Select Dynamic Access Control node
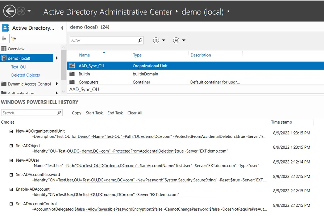This screenshot has width=324, height=216. tap(29, 84)
